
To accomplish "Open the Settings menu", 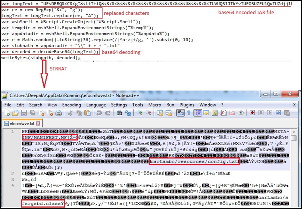I will [119, 105].
